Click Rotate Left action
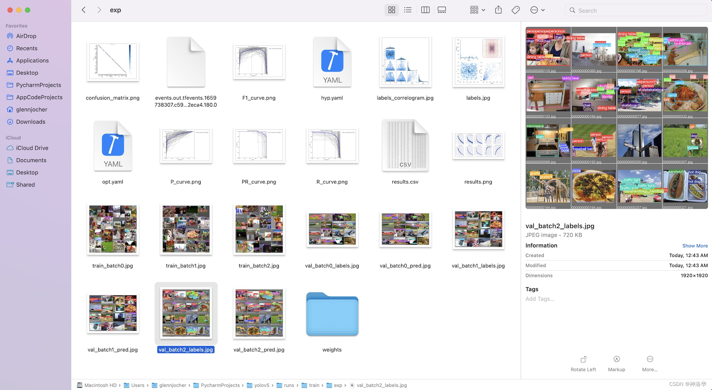This screenshot has height=390, width=712. 583,364
